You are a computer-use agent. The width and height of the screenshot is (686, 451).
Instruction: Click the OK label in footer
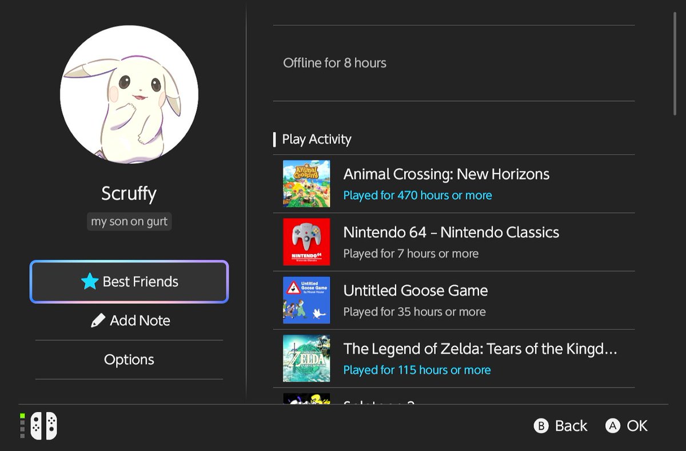637,426
